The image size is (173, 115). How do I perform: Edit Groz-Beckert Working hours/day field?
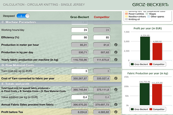click(80, 30)
